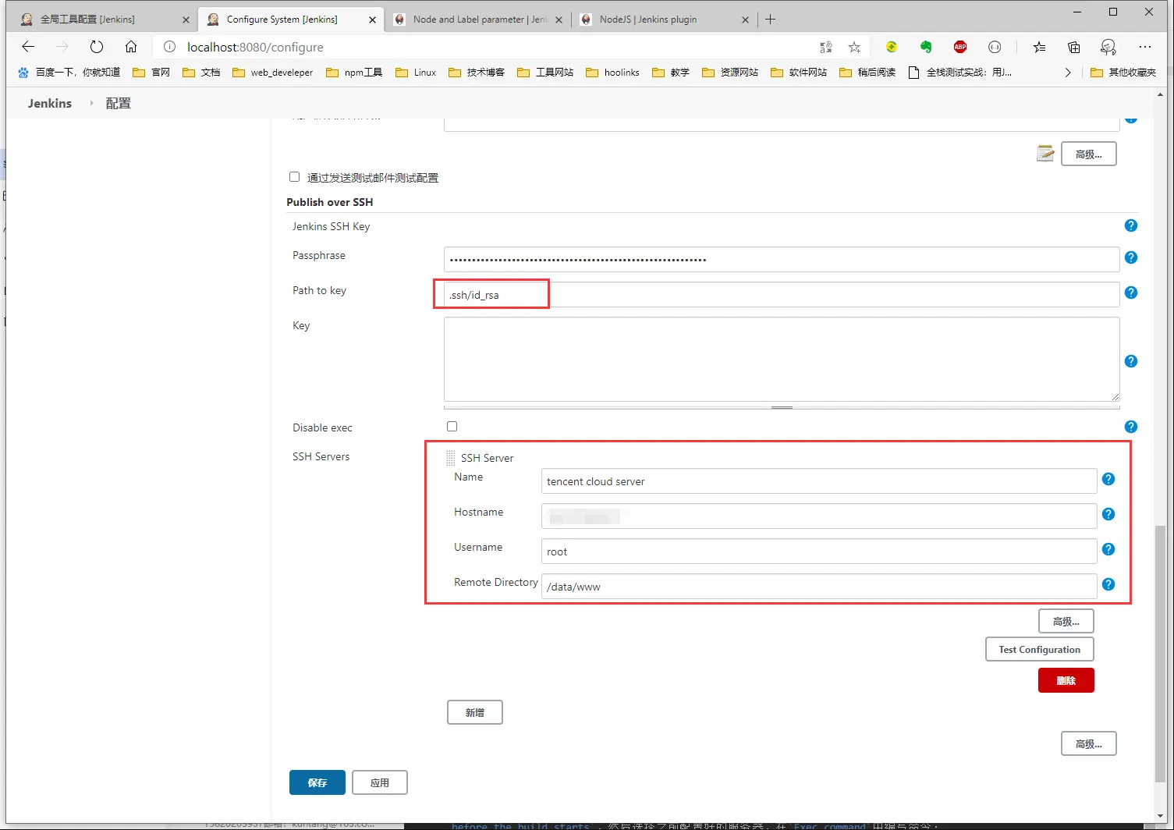View site information icon in address bar
Viewport: 1174px width, 830px height.
169,47
